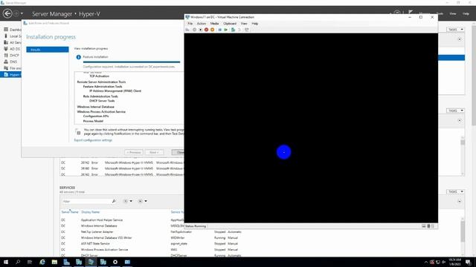
Task: Collapse the Services section chevron
Action: point(460,201)
